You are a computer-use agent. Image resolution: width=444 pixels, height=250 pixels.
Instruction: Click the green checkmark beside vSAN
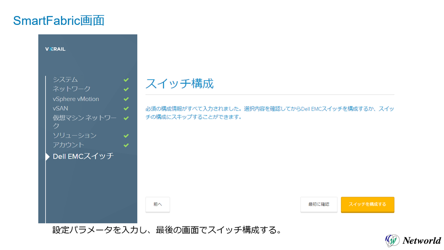click(x=126, y=108)
